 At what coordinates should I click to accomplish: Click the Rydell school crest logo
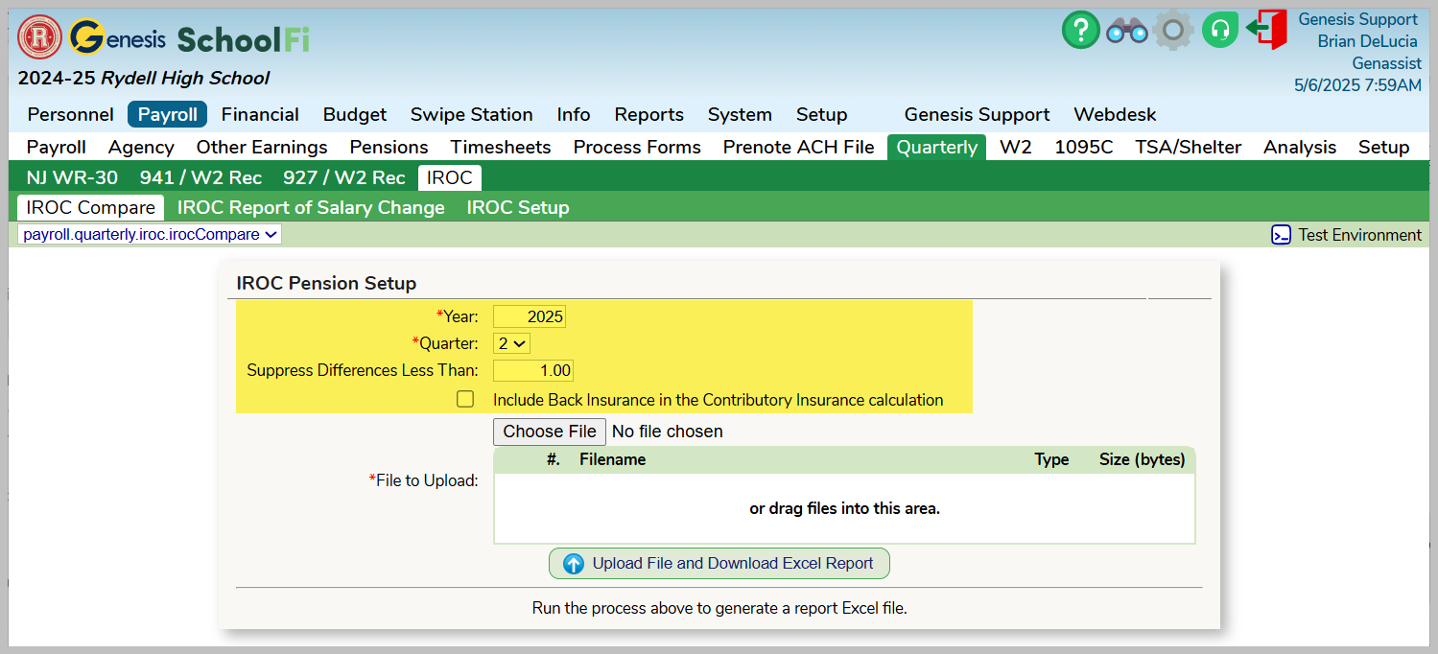coord(40,37)
